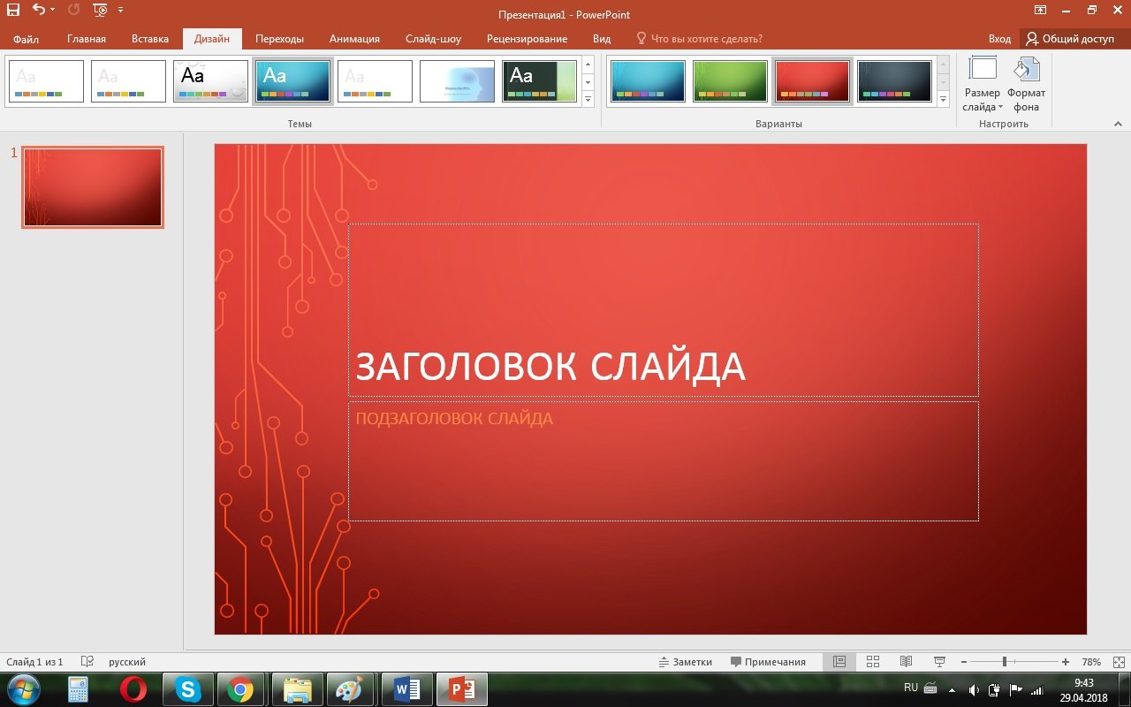
Task: Collapse the ribbon with the arrow
Action: point(1118,124)
